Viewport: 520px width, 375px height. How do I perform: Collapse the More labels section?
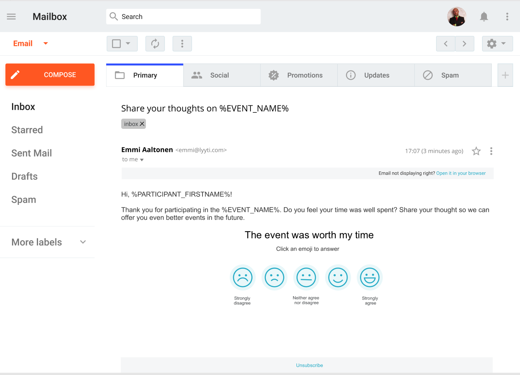tap(83, 242)
